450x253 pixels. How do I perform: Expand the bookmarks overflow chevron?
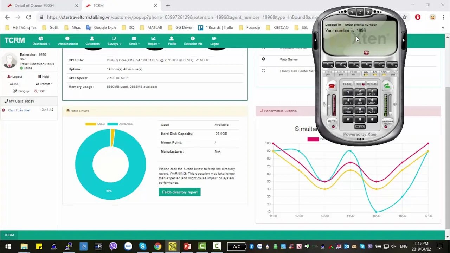(x=443, y=27)
